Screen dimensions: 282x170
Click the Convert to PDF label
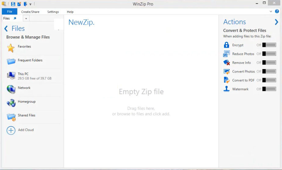click(243, 80)
